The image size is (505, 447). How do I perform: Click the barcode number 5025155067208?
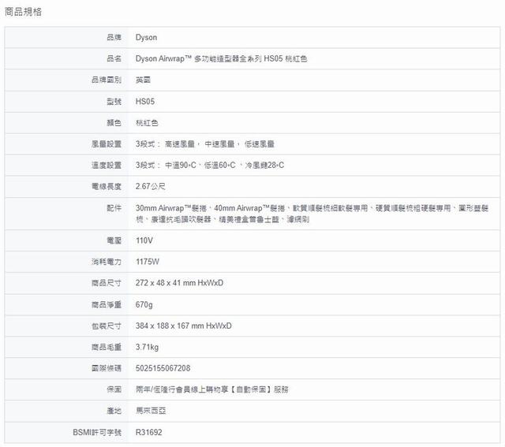163,368
